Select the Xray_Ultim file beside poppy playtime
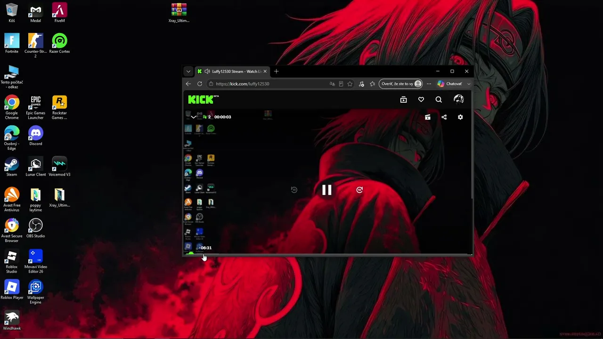Screen dimensions: 603x339 click(59, 198)
